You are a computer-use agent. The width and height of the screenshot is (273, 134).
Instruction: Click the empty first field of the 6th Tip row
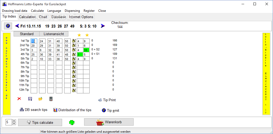click(x=34, y=63)
